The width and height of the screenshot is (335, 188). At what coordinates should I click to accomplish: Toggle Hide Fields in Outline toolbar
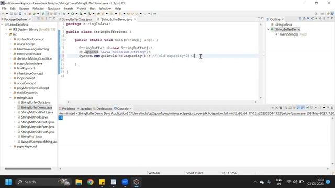click(x=308, y=19)
